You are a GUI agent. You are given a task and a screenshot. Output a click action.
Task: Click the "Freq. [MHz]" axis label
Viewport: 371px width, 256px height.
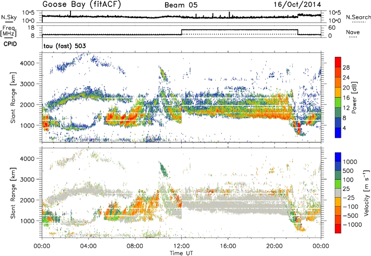9,31
